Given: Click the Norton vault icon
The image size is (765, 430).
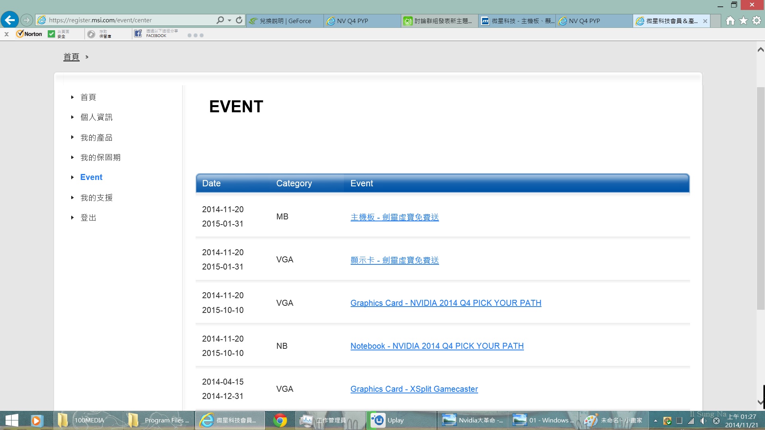Looking at the screenshot, I should click(91, 34).
